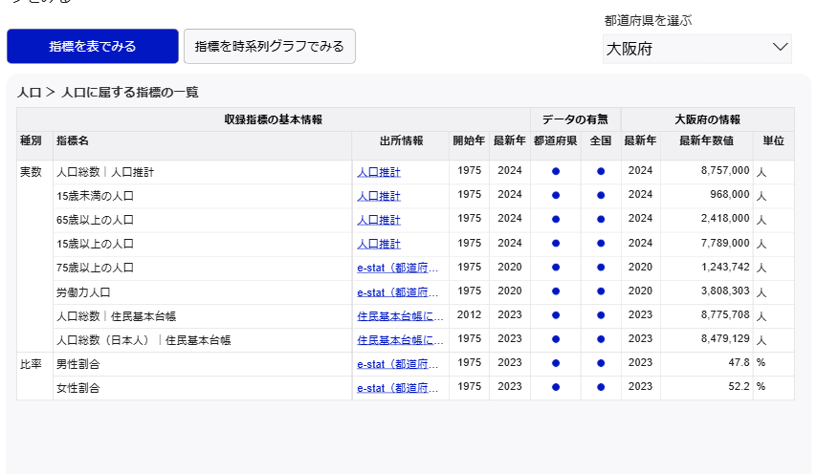The image size is (839, 474).
Task: Select the 15歳以上の人口 indicator name
Action: (x=95, y=245)
